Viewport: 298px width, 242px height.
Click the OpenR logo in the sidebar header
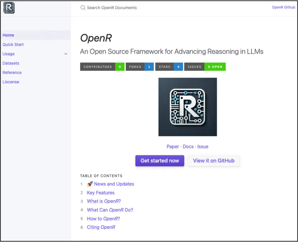[9, 7]
